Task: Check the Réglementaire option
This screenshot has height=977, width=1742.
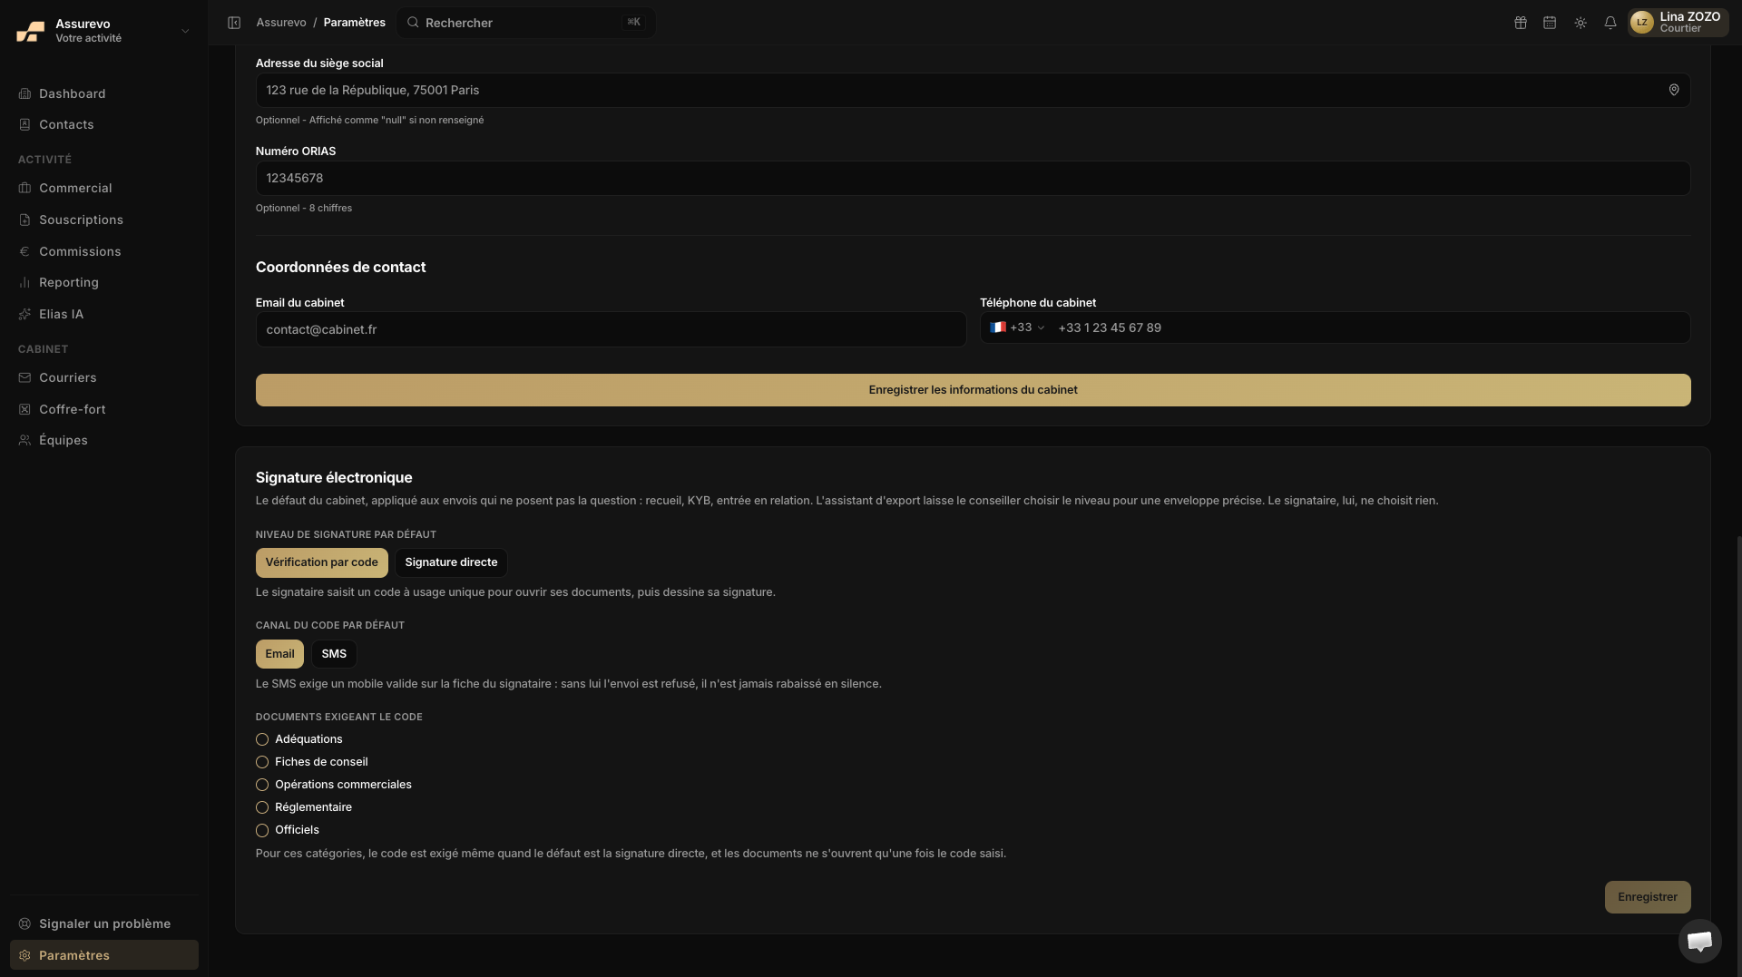Action: [262, 808]
